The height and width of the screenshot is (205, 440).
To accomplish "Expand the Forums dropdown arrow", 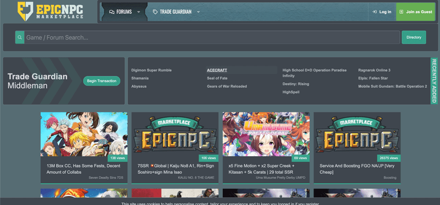I will [x=139, y=12].
